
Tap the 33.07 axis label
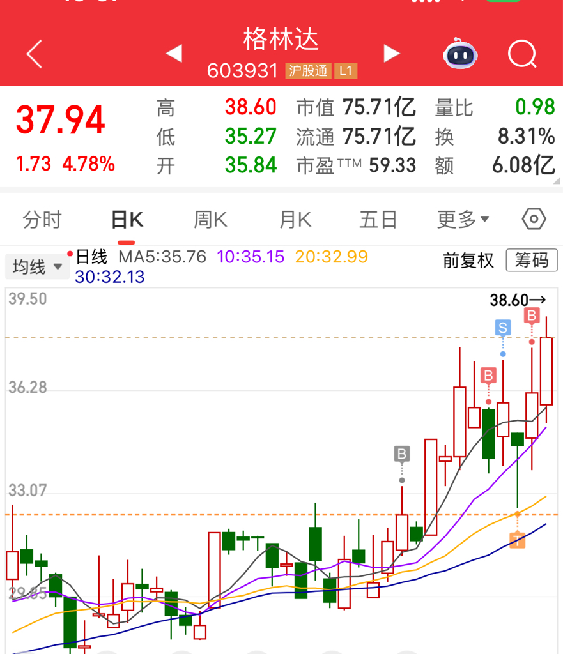(27, 490)
